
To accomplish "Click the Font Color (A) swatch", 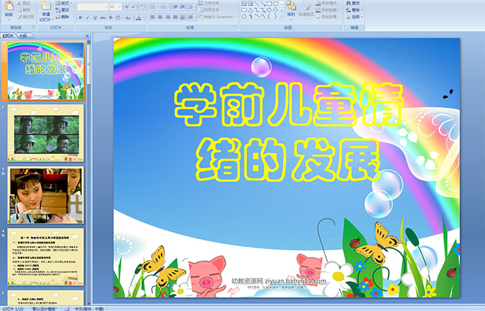I will [139, 18].
